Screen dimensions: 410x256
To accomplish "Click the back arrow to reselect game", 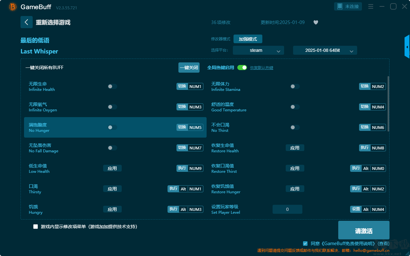I will pos(27,22).
